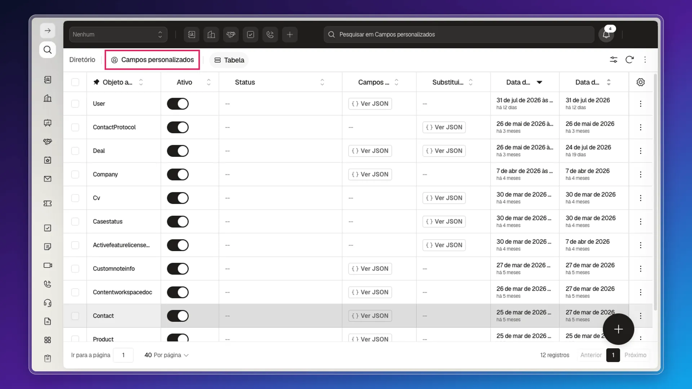Open the filter sliders icon

click(613, 60)
